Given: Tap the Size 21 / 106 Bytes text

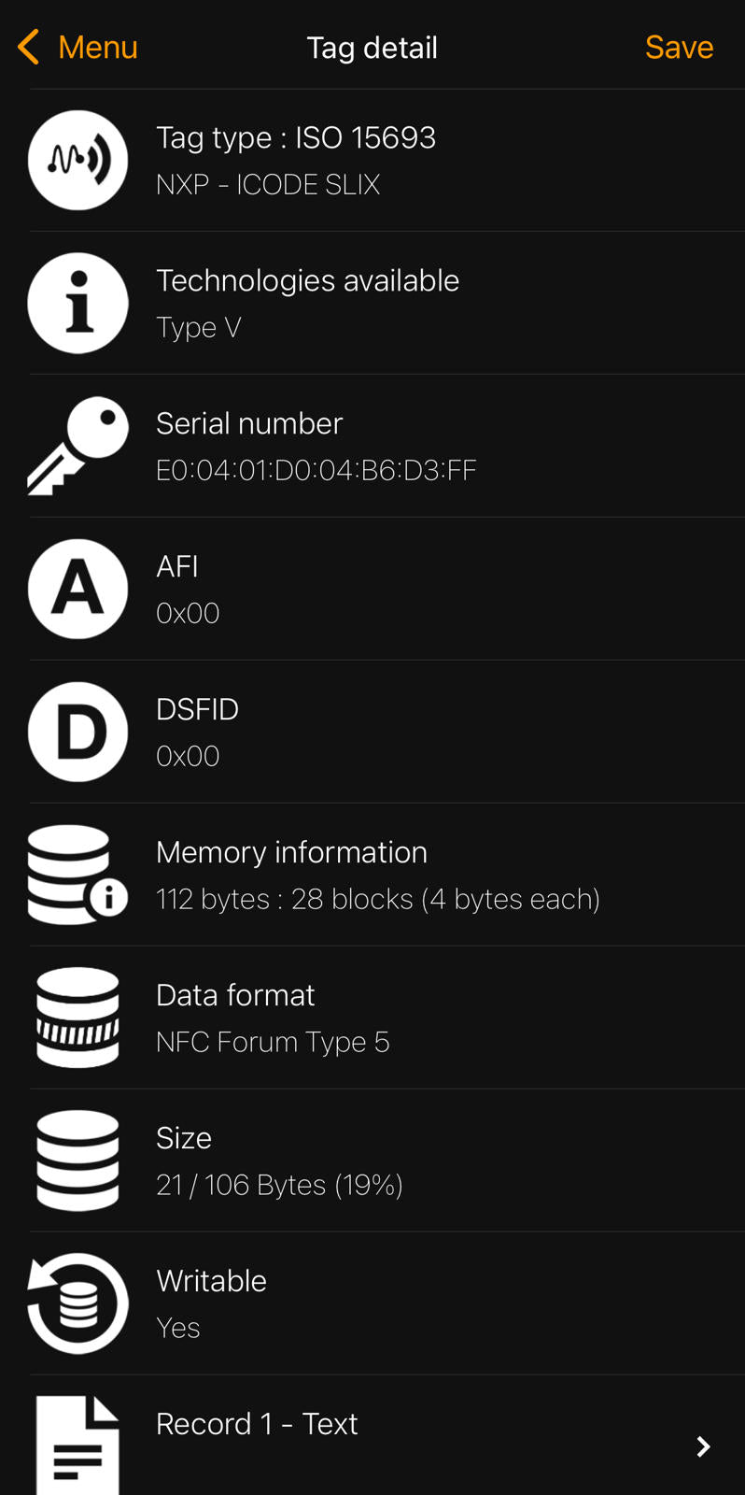Looking at the screenshot, I should click(279, 1185).
